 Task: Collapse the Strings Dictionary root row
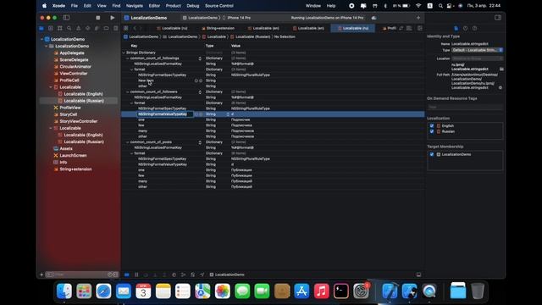point(124,53)
